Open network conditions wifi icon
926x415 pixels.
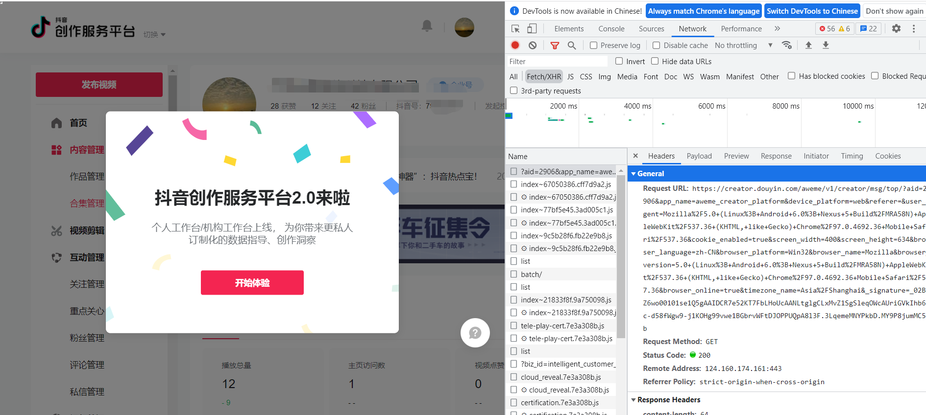787,45
